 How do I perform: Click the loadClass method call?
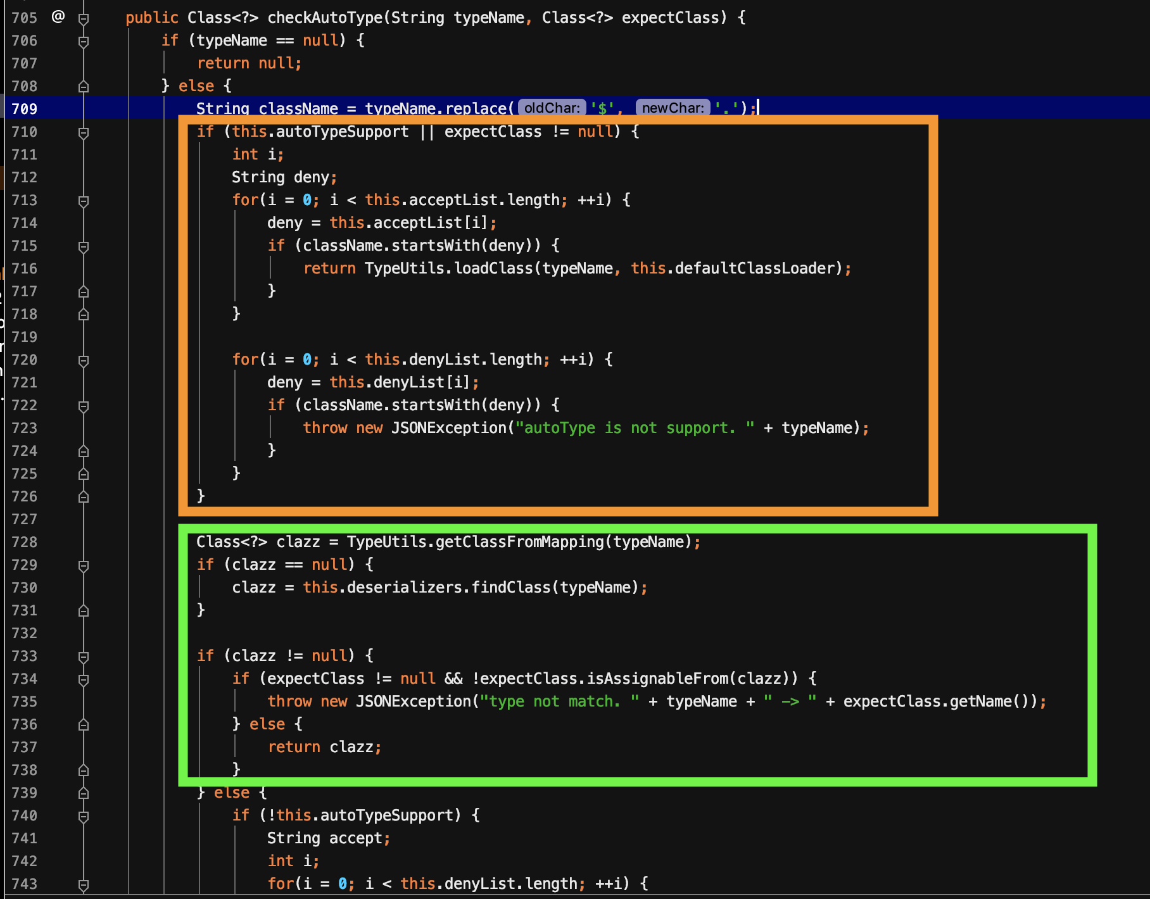[493, 268]
